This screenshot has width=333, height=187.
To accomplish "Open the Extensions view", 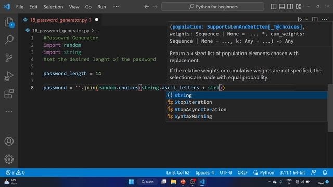I will (9, 94).
